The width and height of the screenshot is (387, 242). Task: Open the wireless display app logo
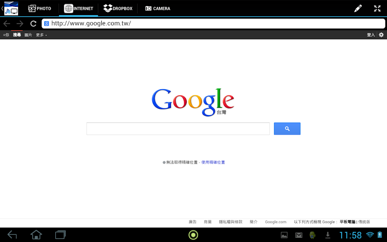pyautogui.click(x=11, y=8)
